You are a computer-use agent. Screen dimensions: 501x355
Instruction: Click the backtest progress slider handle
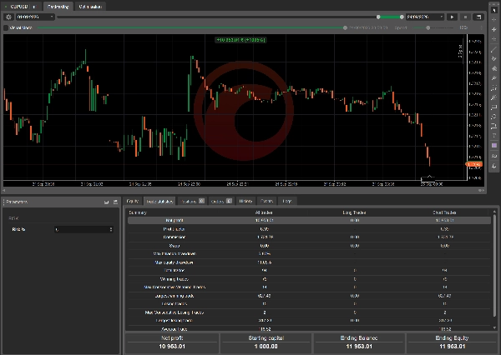tap(345, 27)
